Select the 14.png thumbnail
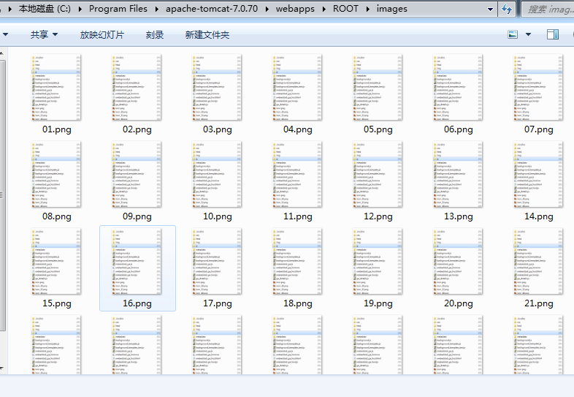Viewport: 574px width, 397px height. (538, 175)
